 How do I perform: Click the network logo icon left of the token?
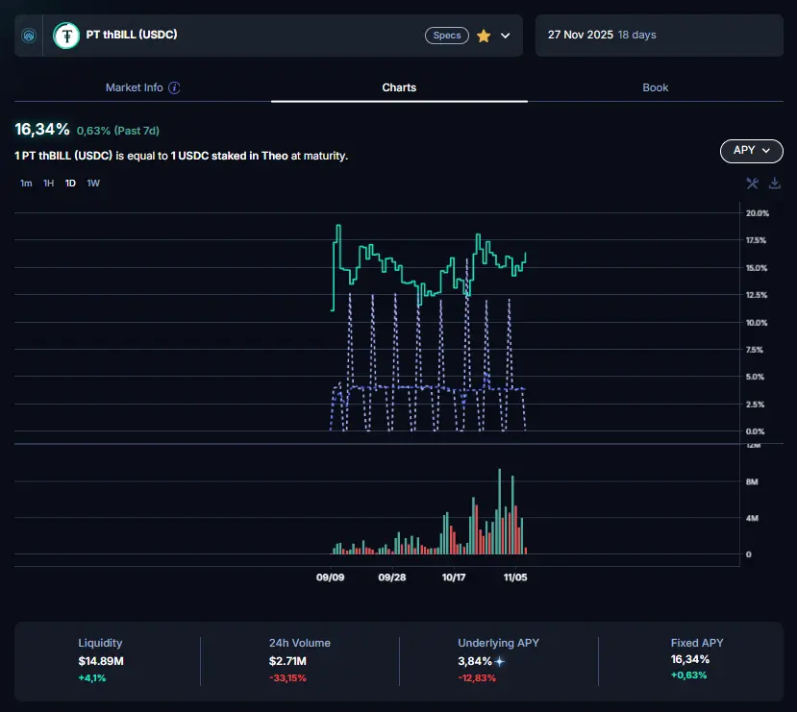tap(28, 36)
